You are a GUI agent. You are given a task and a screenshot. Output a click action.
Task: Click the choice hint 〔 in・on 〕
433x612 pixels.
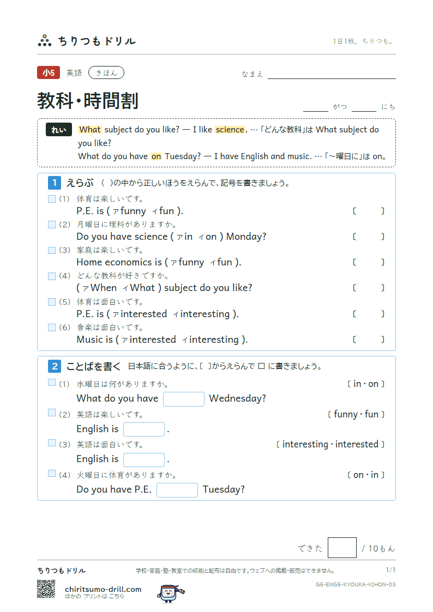pos(366,384)
